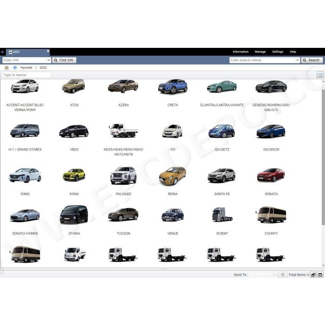Open the I20/GETZ model

pyautogui.click(x=222, y=137)
